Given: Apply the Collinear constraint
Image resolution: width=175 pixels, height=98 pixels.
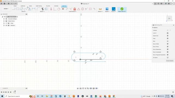Looking at the screenshot, I should [x=86, y=9].
